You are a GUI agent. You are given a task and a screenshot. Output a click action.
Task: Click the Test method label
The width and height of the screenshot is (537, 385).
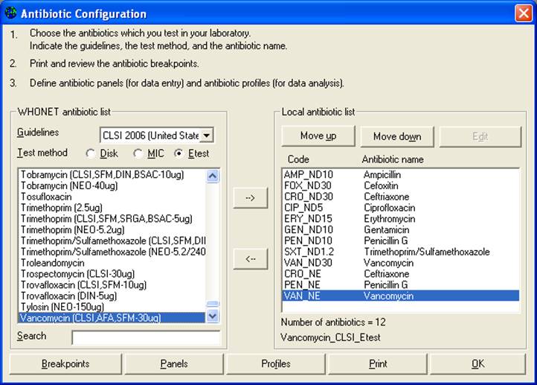click(42, 153)
